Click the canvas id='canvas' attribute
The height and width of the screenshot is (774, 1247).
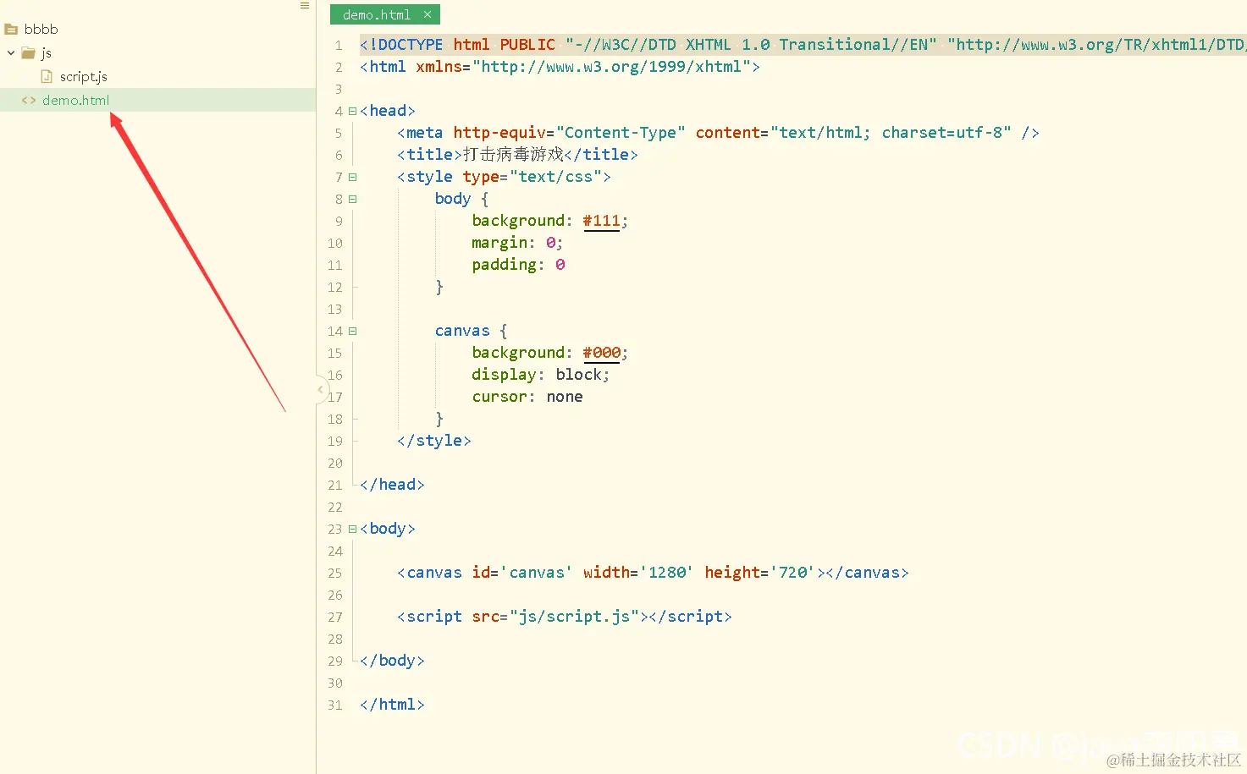tap(522, 573)
